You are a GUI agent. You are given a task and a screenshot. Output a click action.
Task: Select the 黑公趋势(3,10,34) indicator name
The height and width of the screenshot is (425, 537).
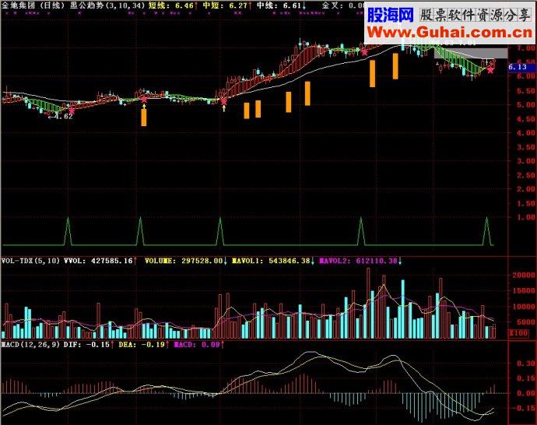tap(108, 5)
